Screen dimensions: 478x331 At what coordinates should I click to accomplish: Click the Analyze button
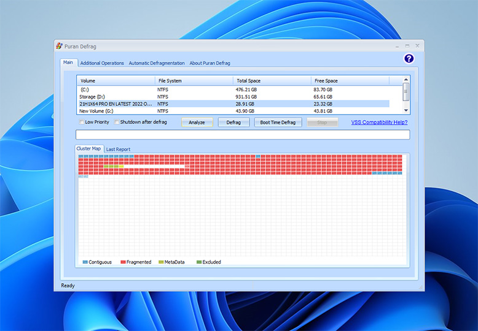pyautogui.click(x=197, y=123)
